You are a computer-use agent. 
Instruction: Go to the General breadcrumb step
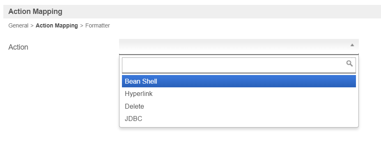[x=18, y=25]
